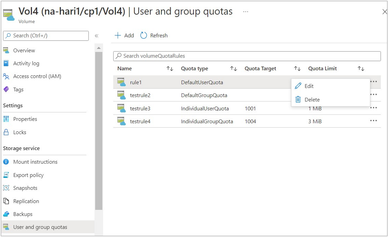The height and width of the screenshot is (237, 388).
Task: Sort by the Name column arrows
Action: pos(170,69)
